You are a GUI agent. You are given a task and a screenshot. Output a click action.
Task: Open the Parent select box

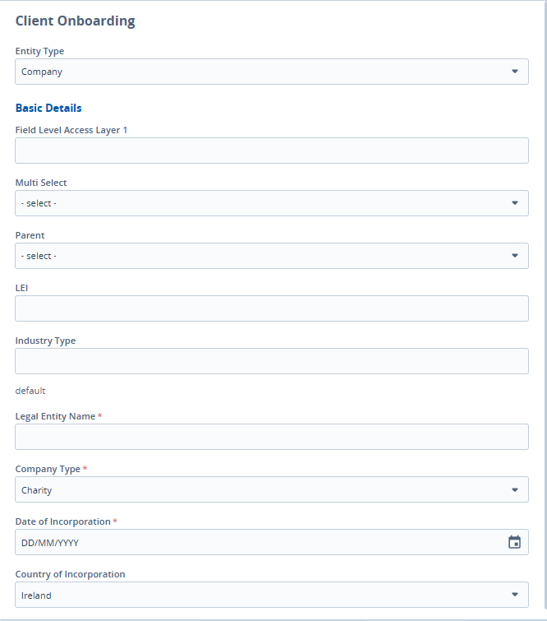click(263, 256)
